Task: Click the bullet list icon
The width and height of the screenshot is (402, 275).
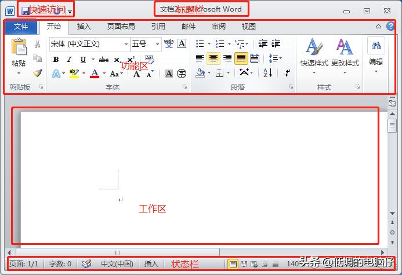Action: click(200, 44)
